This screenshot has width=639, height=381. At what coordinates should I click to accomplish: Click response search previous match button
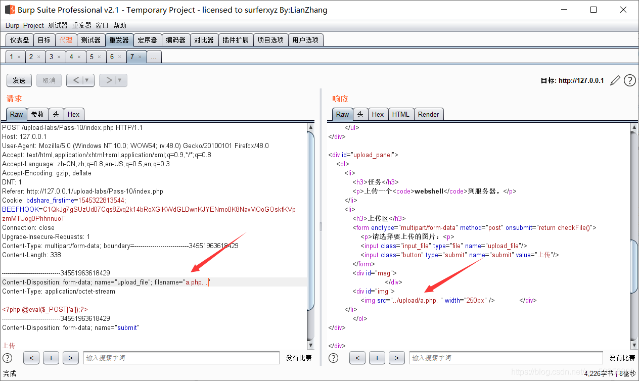click(x=357, y=358)
